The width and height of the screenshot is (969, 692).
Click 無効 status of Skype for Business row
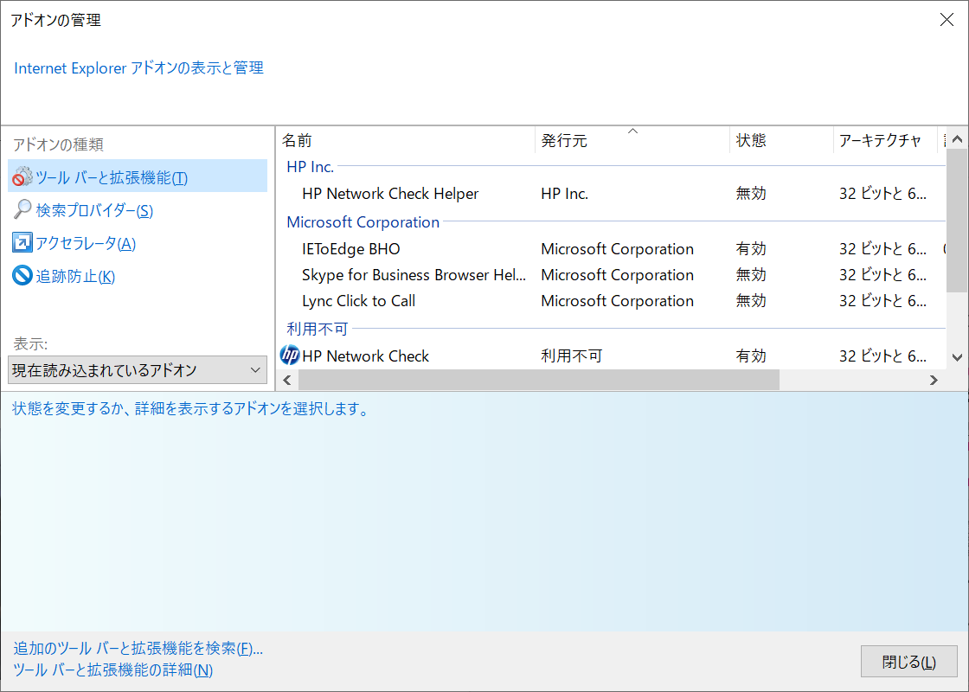click(x=751, y=275)
